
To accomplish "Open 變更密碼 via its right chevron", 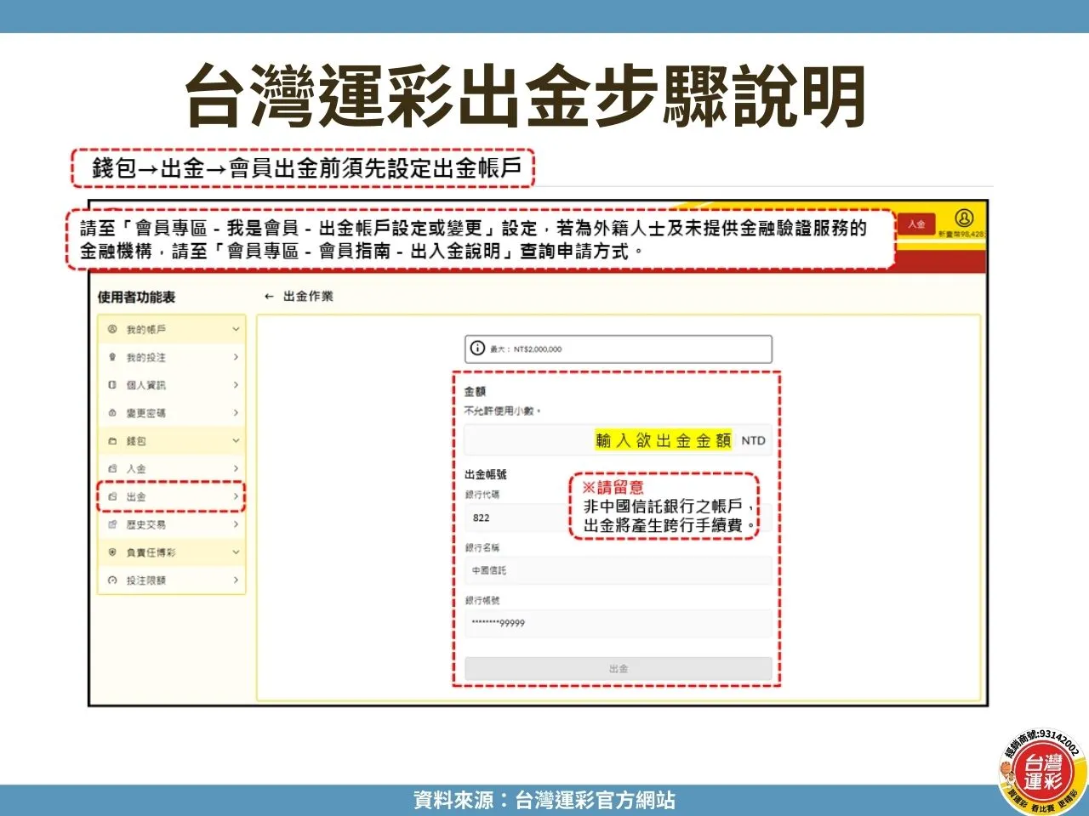I will [236, 413].
